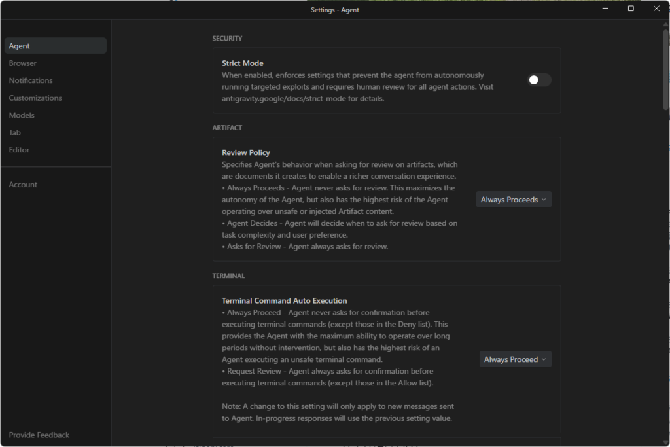Open the Editor settings page
This screenshot has width=670, height=447.
point(19,150)
